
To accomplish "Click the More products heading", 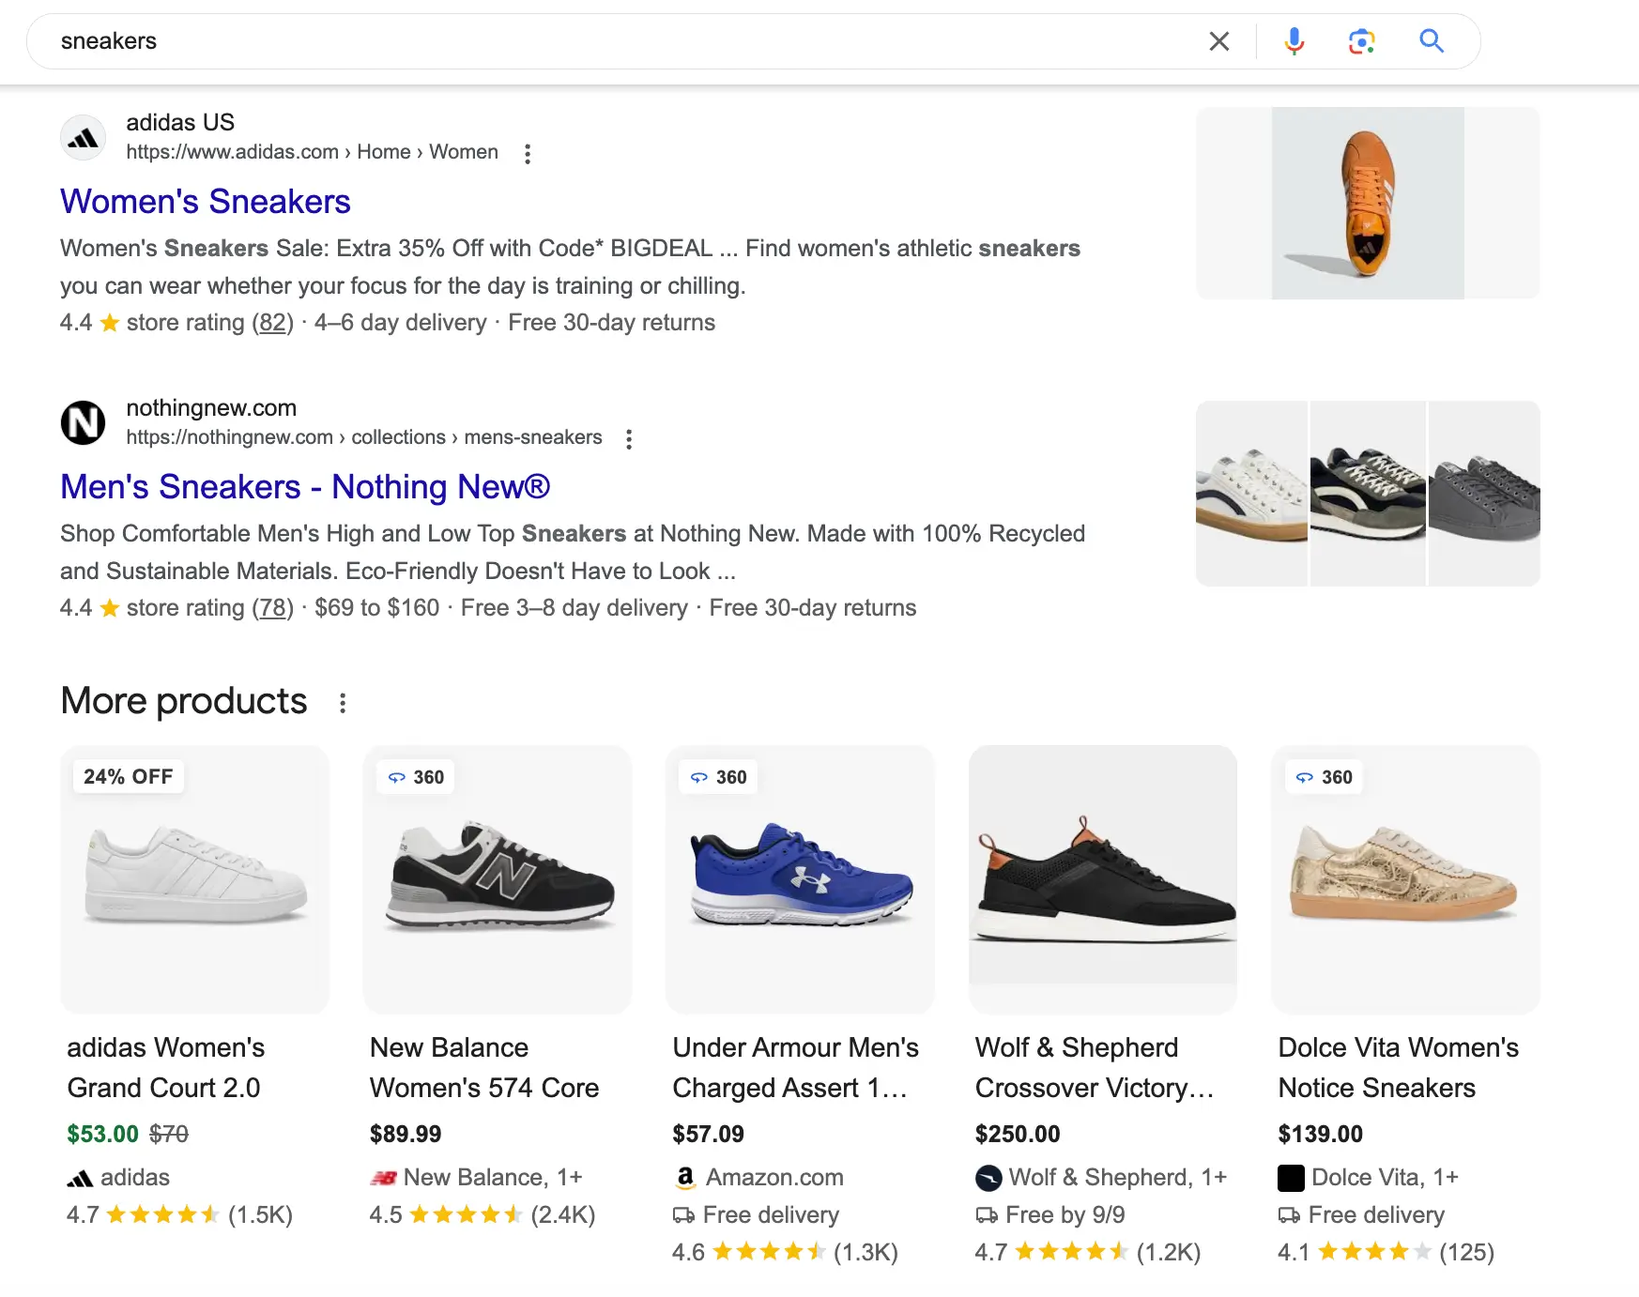I will (x=184, y=701).
